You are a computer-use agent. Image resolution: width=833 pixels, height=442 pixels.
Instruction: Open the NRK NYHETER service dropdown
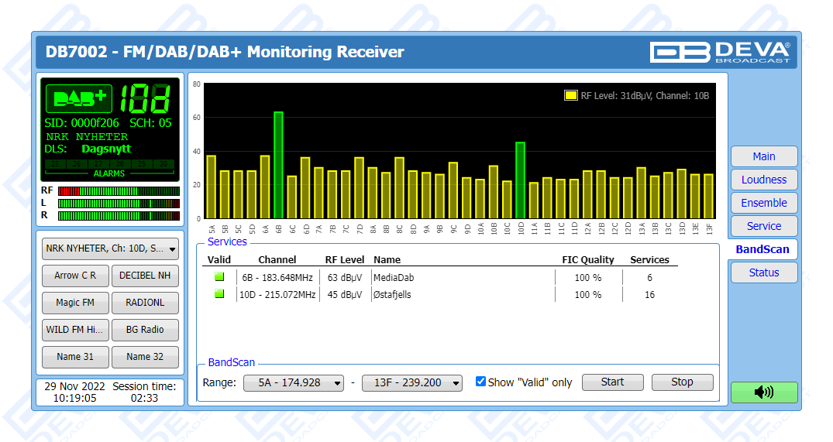click(110, 248)
